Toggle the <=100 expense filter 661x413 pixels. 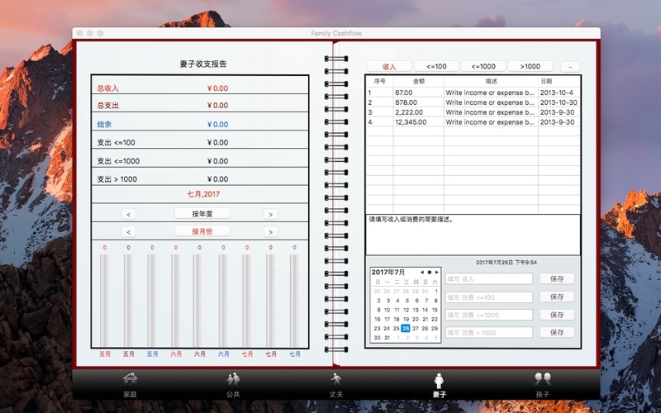click(436, 66)
